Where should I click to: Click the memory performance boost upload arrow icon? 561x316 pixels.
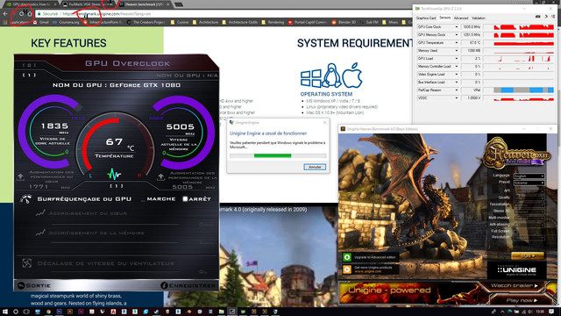point(160,177)
